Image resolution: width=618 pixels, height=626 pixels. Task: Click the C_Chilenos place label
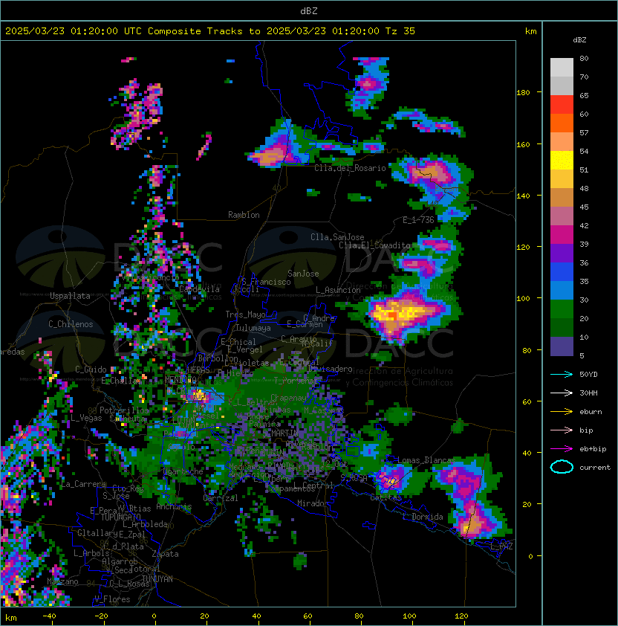click(x=71, y=324)
